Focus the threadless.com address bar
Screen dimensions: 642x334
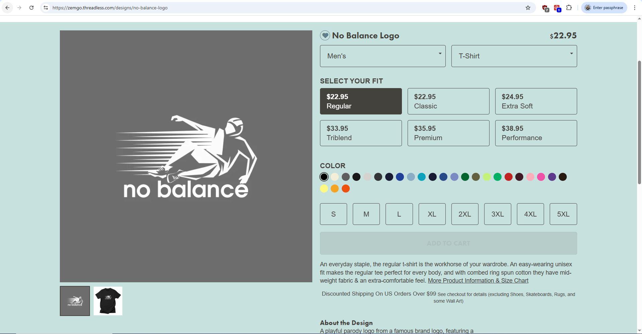(288, 8)
